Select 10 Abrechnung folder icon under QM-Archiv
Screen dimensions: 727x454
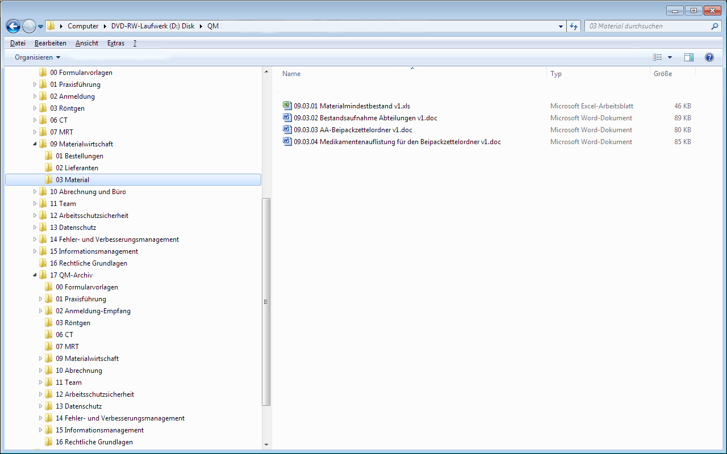[x=49, y=370]
